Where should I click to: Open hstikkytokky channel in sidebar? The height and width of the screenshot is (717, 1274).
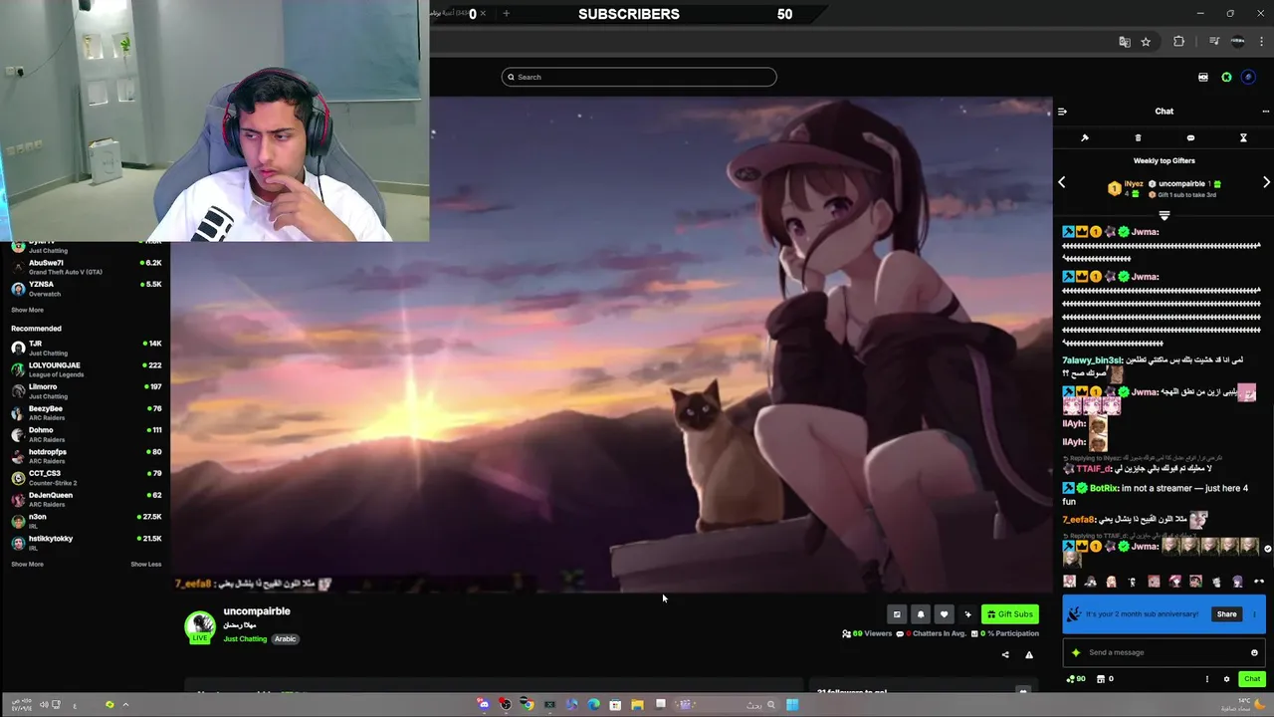pos(86,543)
